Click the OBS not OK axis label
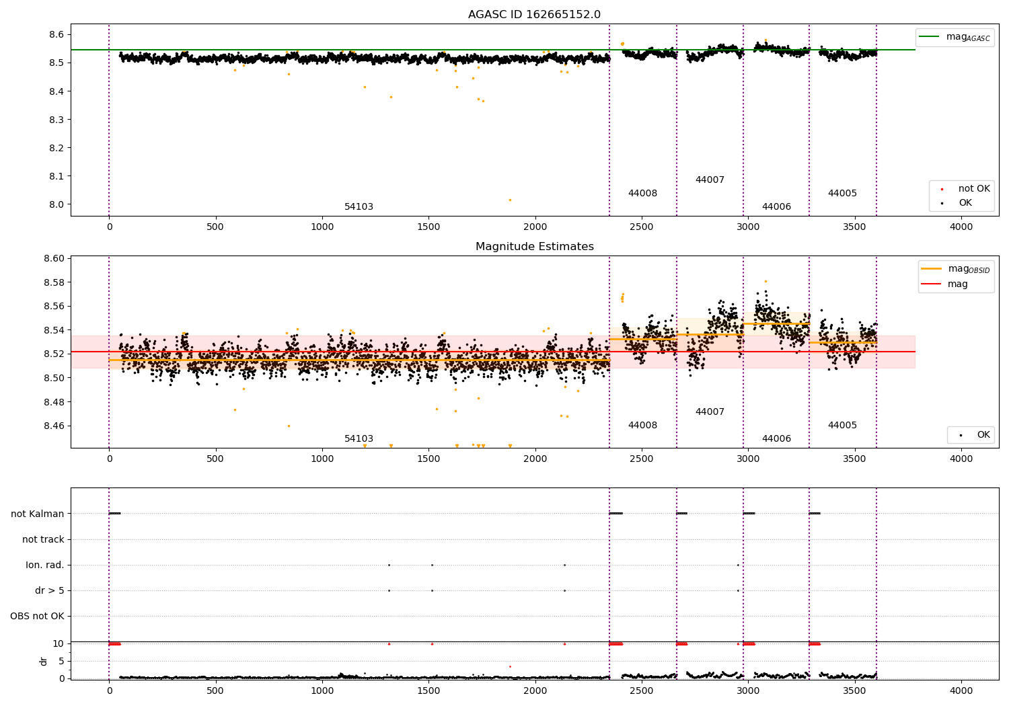The height and width of the screenshot is (706, 1009). pos(37,616)
